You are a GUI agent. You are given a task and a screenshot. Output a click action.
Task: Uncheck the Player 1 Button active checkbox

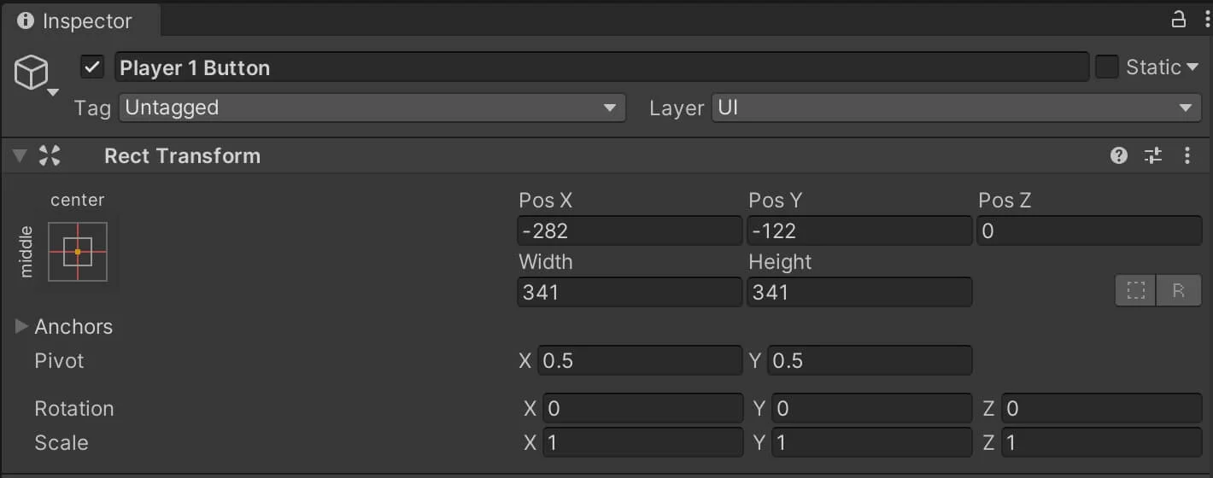[x=92, y=67]
